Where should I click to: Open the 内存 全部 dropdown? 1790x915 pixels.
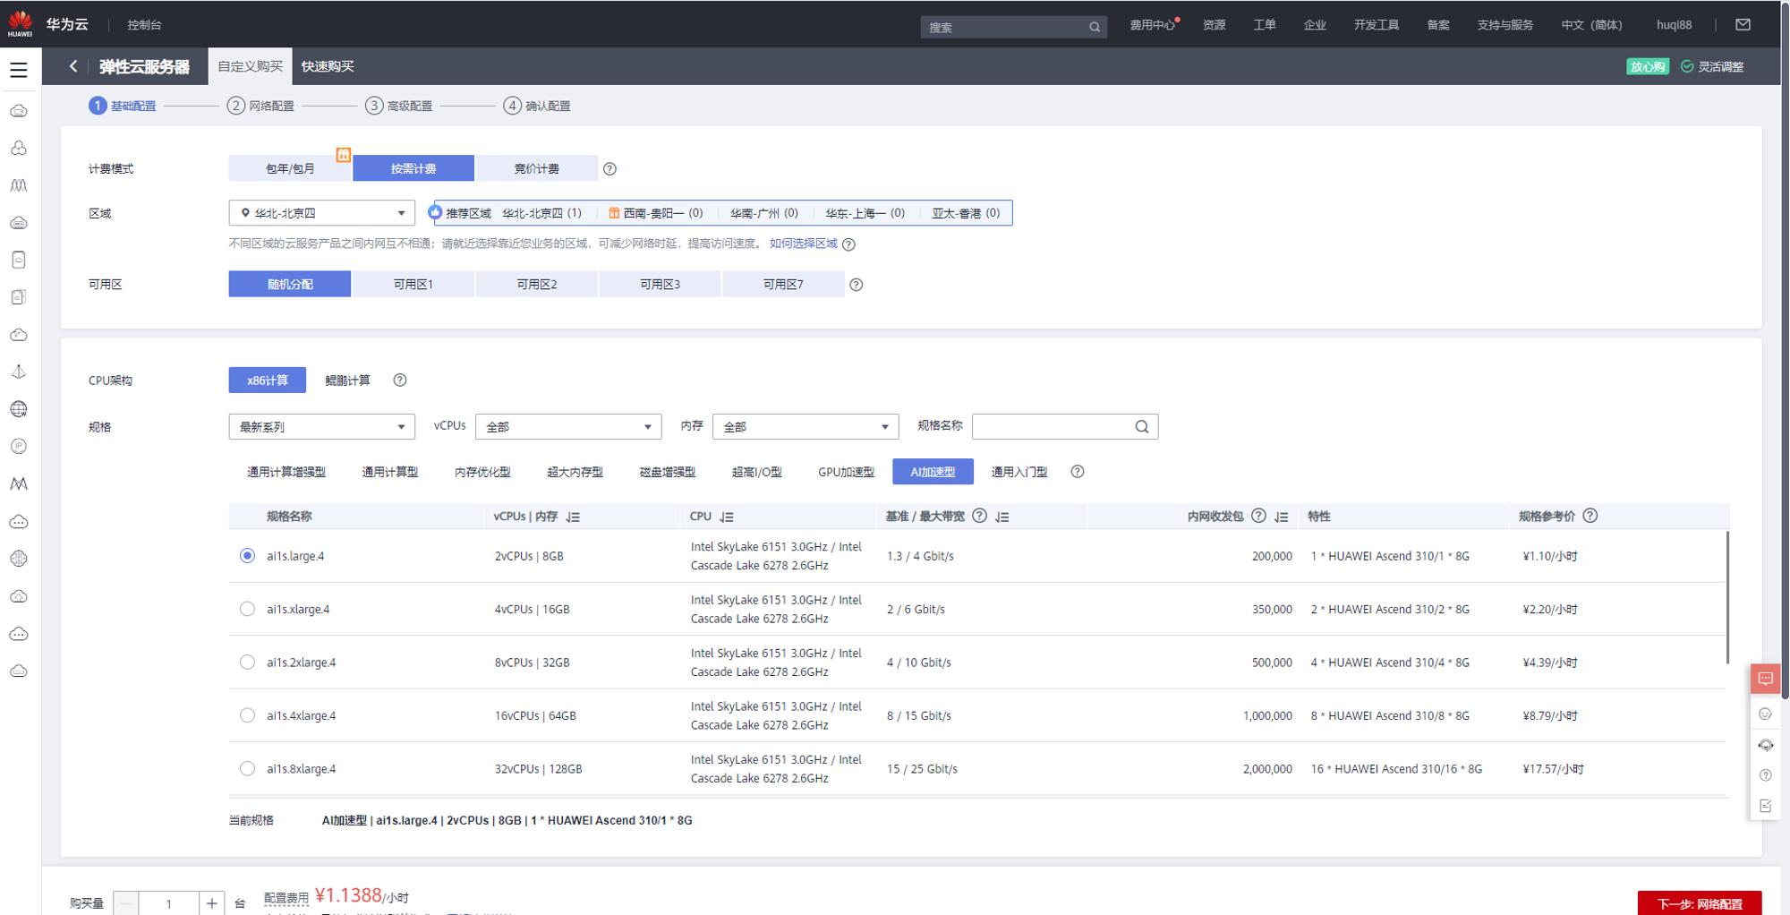pyautogui.click(x=805, y=427)
